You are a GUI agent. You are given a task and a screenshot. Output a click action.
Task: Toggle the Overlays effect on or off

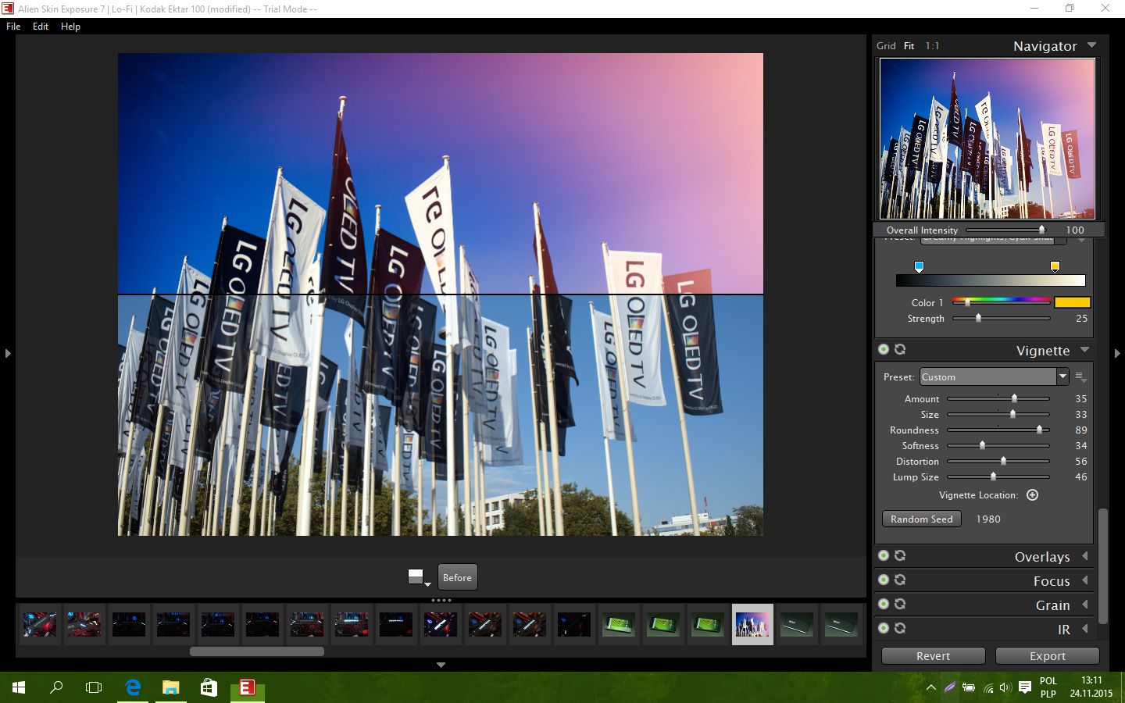[884, 555]
